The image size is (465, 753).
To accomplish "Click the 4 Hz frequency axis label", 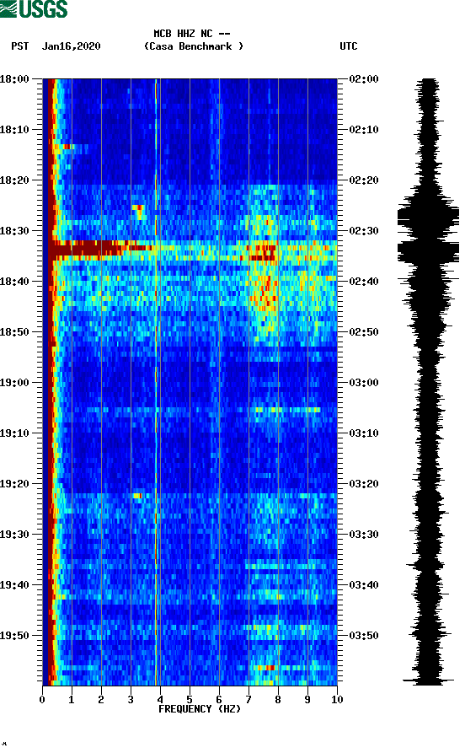I will point(160,700).
